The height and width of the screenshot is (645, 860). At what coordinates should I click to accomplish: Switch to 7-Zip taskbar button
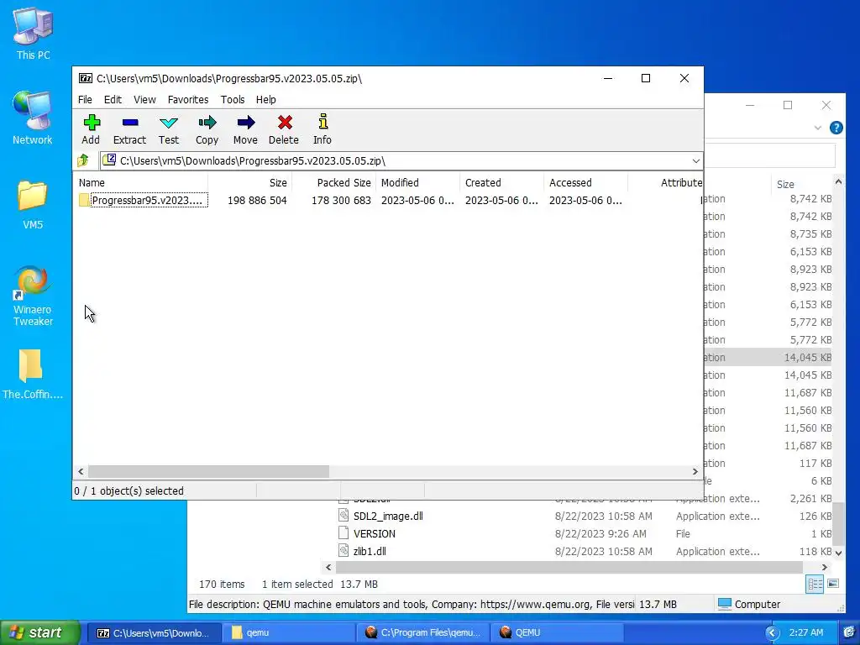155,633
